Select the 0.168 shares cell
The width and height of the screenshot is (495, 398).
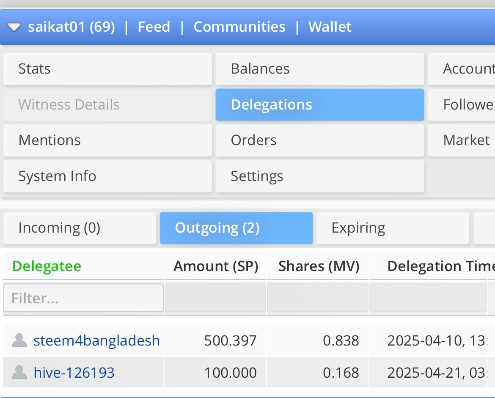pyautogui.click(x=318, y=373)
